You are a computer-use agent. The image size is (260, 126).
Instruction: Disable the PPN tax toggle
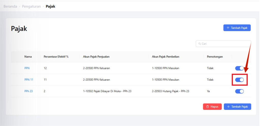239,68
